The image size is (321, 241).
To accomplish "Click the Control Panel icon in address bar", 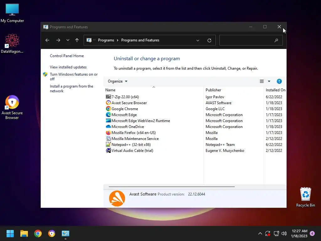I will [89, 40].
